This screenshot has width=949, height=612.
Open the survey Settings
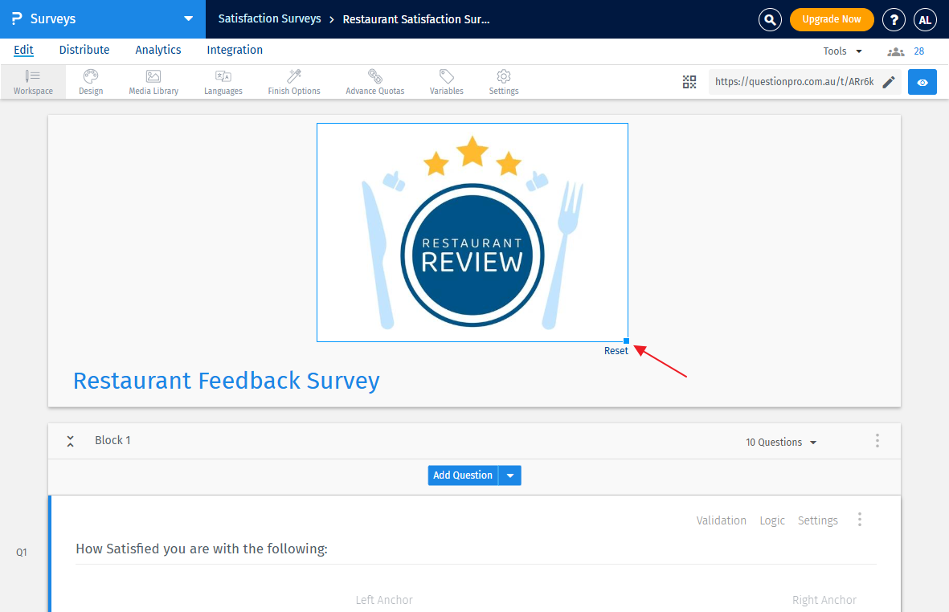tap(503, 81)
